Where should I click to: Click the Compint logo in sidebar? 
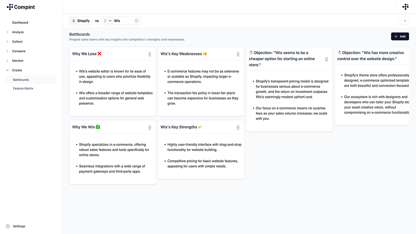(21, 7)
